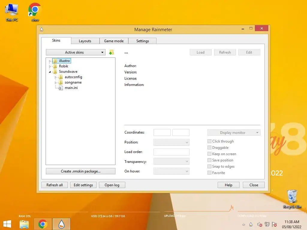The height and width of the screenshot is (230, 307).
Task: Click the Soundwave folder icon
Action: (55, 72)
